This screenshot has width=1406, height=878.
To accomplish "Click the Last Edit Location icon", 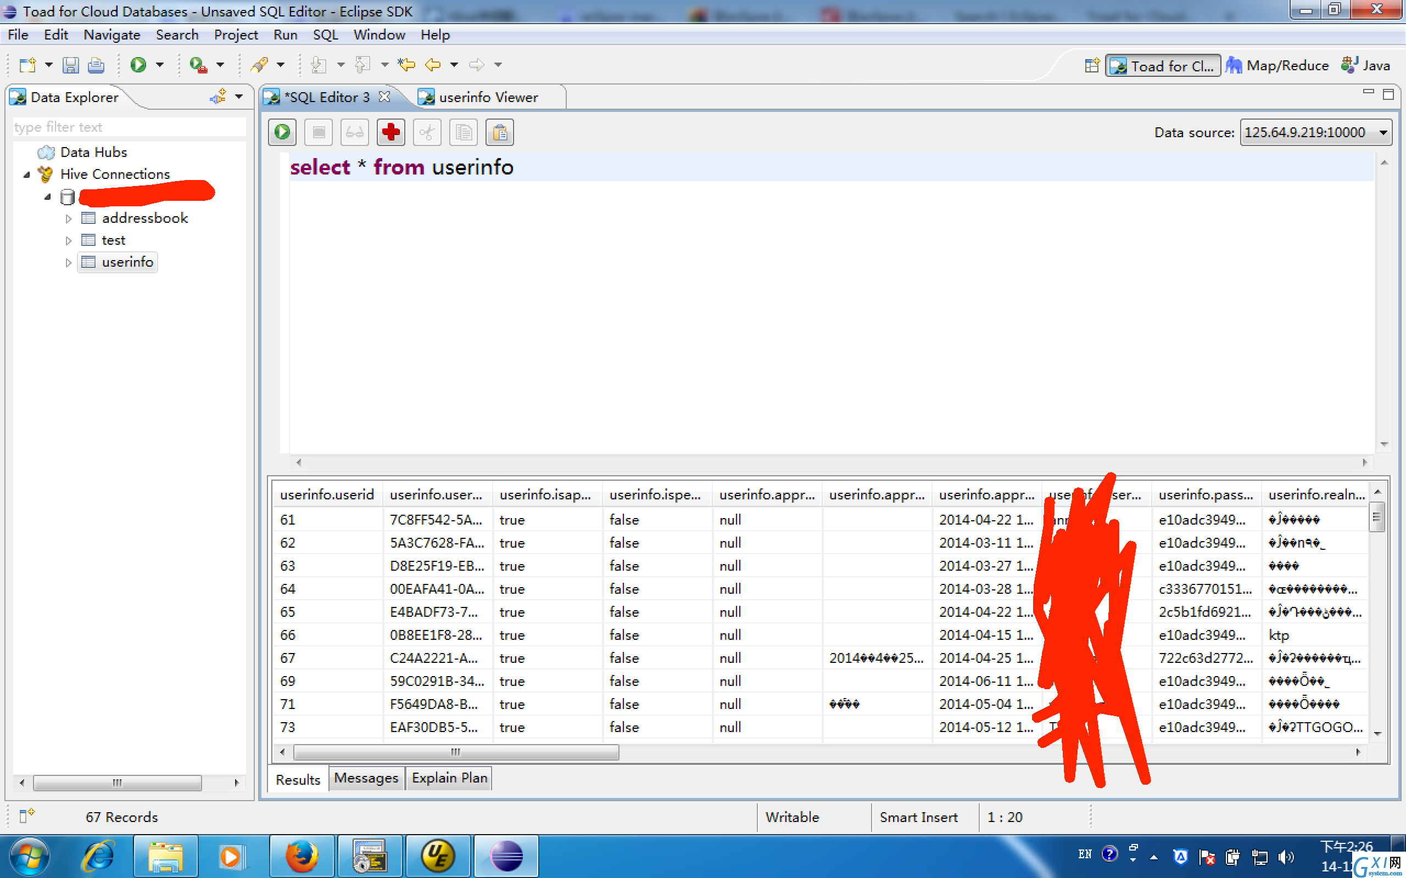I will click(x=406, y=64).
